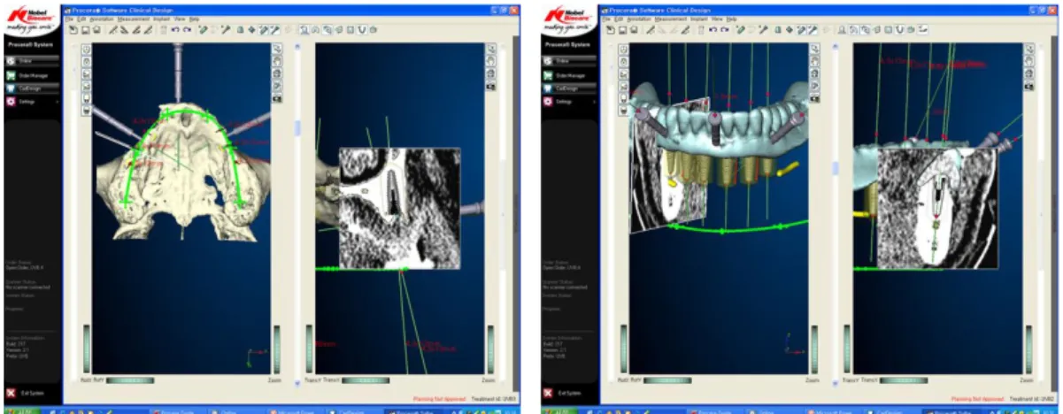Click Redo arrow in denture-model window toolbar
The height and width of the screenshot is (414, 1063).
coord(725,29)
